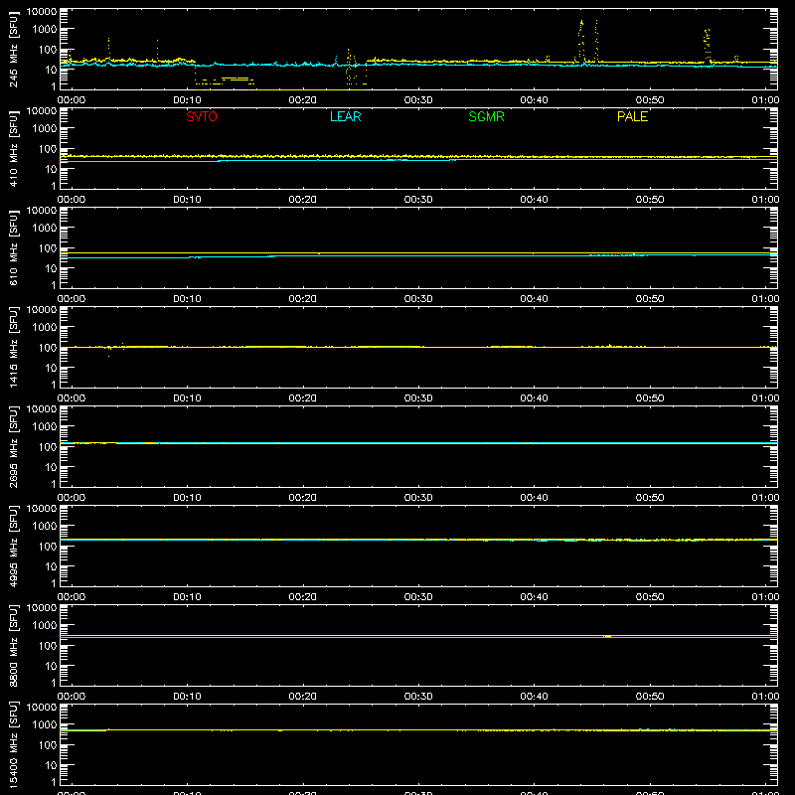The height and width of the screenshot is (795, 795).
Task: Click the red SVTO station label
Action: tap(202, 116)
